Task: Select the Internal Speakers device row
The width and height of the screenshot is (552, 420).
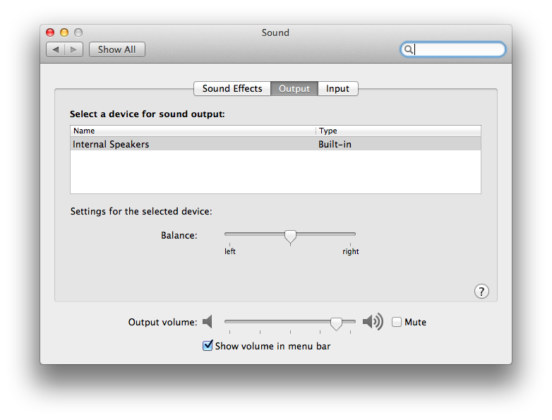Action: pyautogui.click(x=276, y=144)
